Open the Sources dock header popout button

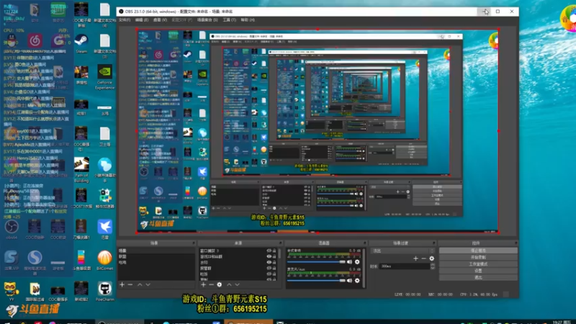[x=280, y=243]
